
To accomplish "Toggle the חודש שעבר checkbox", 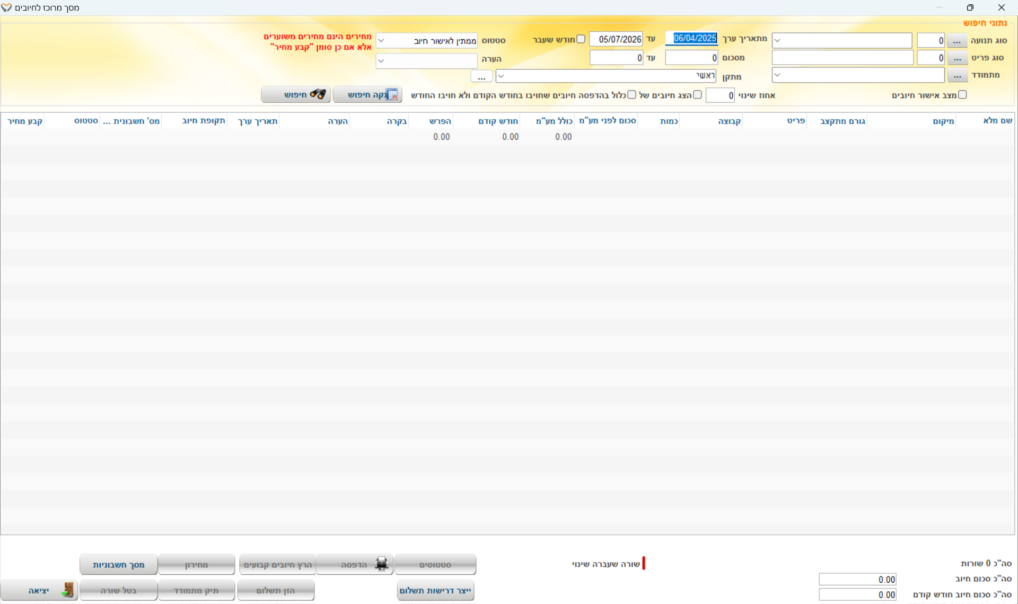I will pos(581,39).
